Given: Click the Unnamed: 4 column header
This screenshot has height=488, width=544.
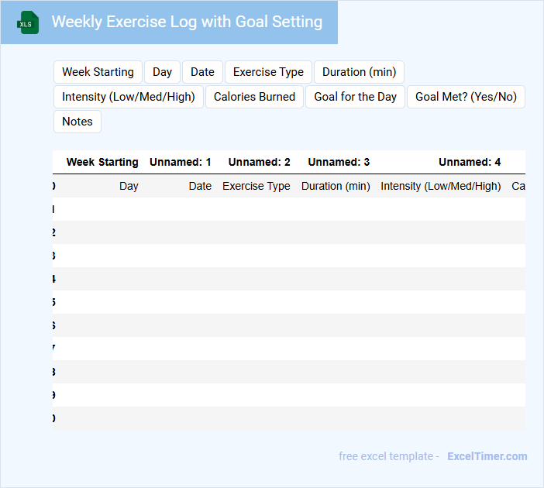Looking at the screenshot, I should (x=470, y=162).
